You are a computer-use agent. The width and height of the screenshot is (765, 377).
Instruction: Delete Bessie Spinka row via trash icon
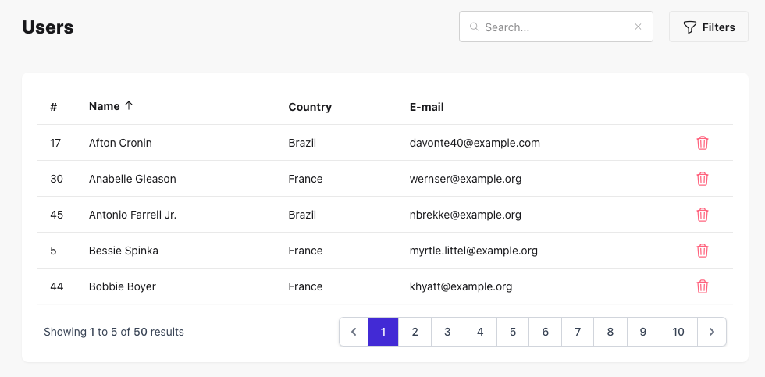pyautogui.click(x=703, y=251)
